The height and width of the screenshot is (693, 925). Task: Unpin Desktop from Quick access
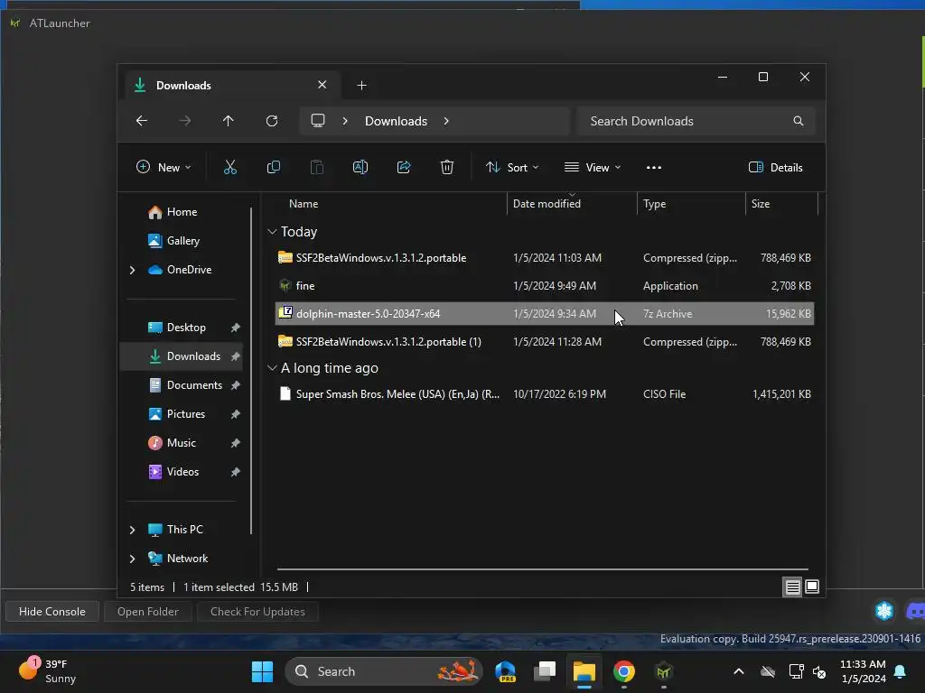click(236, 328)
